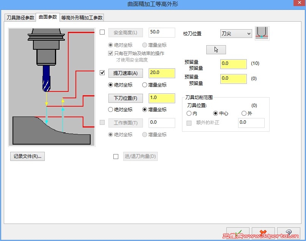The image size is (306, 241).
Task: Confirm dialog with green checkmark button
Action: 238,233
